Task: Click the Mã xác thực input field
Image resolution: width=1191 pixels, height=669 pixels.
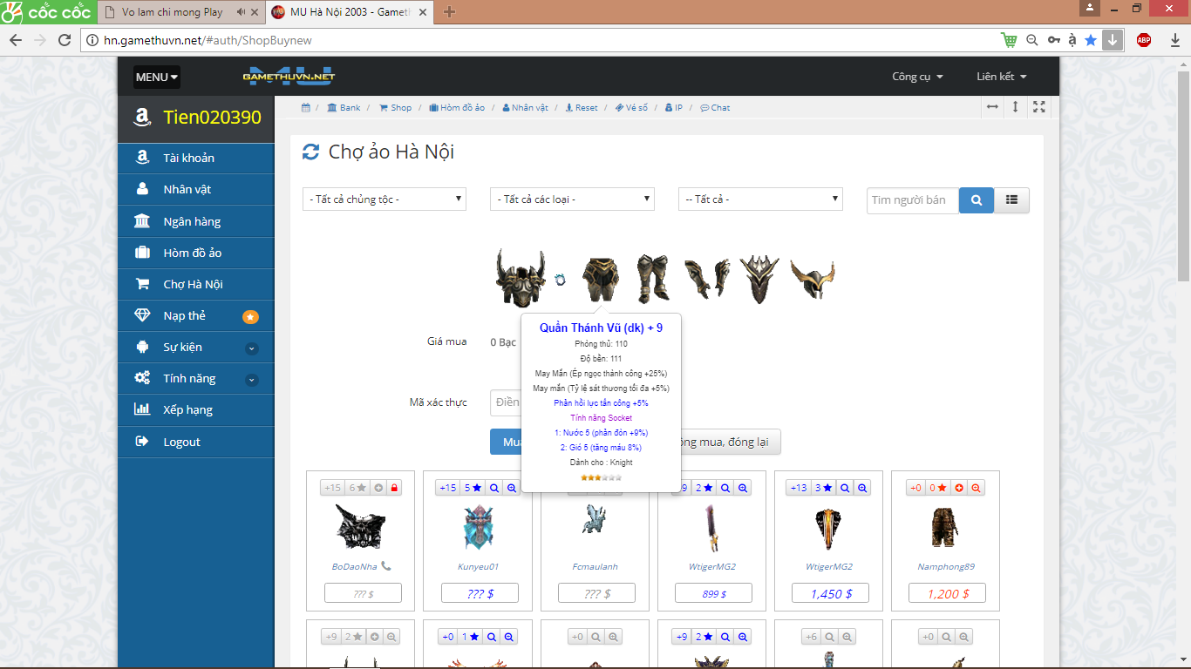Action: click(506, 402)
